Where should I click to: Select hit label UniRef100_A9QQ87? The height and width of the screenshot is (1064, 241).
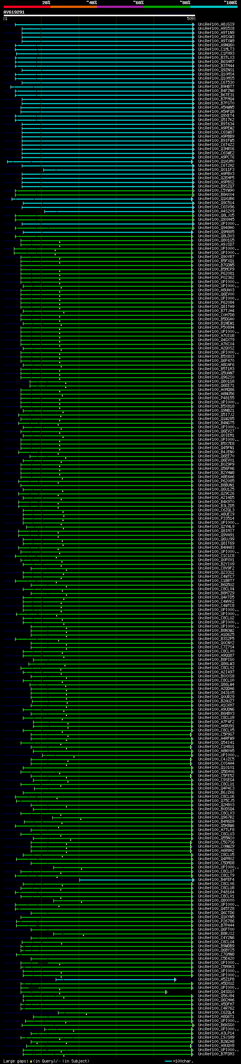click(216, 655)
